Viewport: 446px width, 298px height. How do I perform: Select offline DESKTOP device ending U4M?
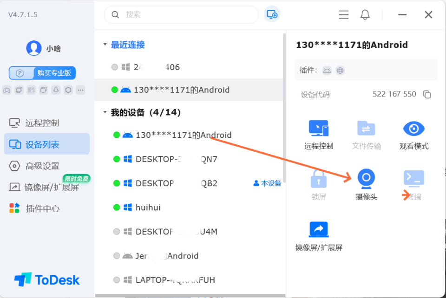pos(189,232)
